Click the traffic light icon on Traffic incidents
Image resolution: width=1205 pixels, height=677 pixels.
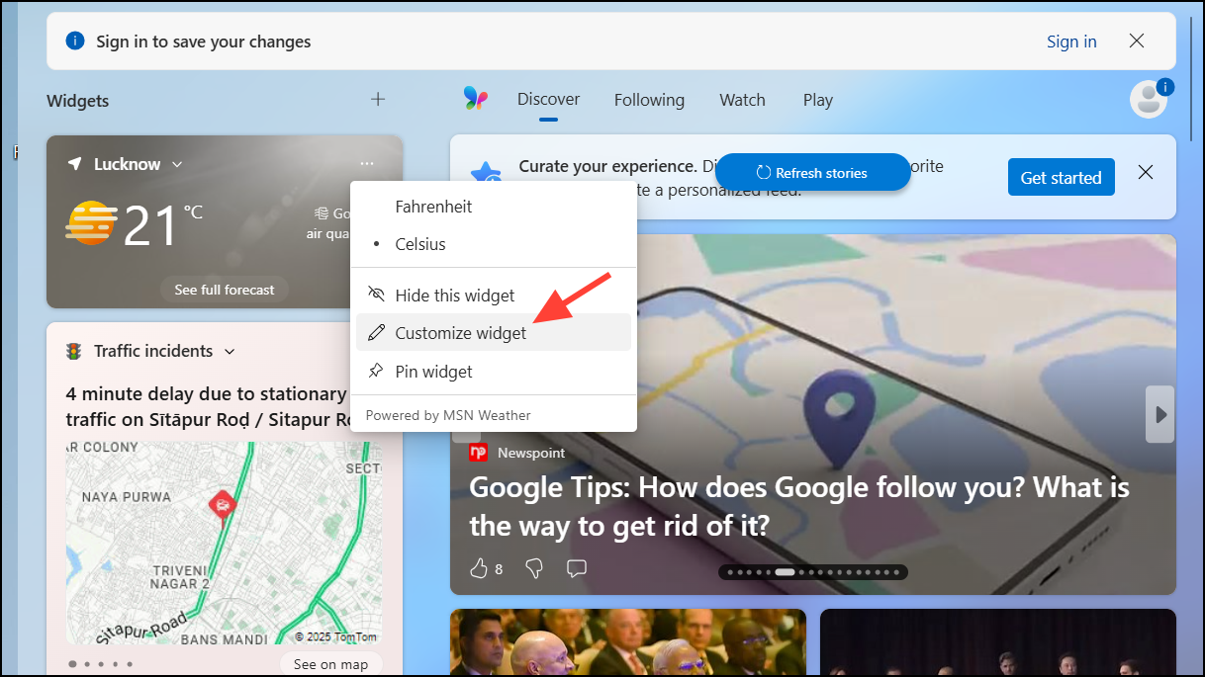pyautogui.click(x=71, y=350)
